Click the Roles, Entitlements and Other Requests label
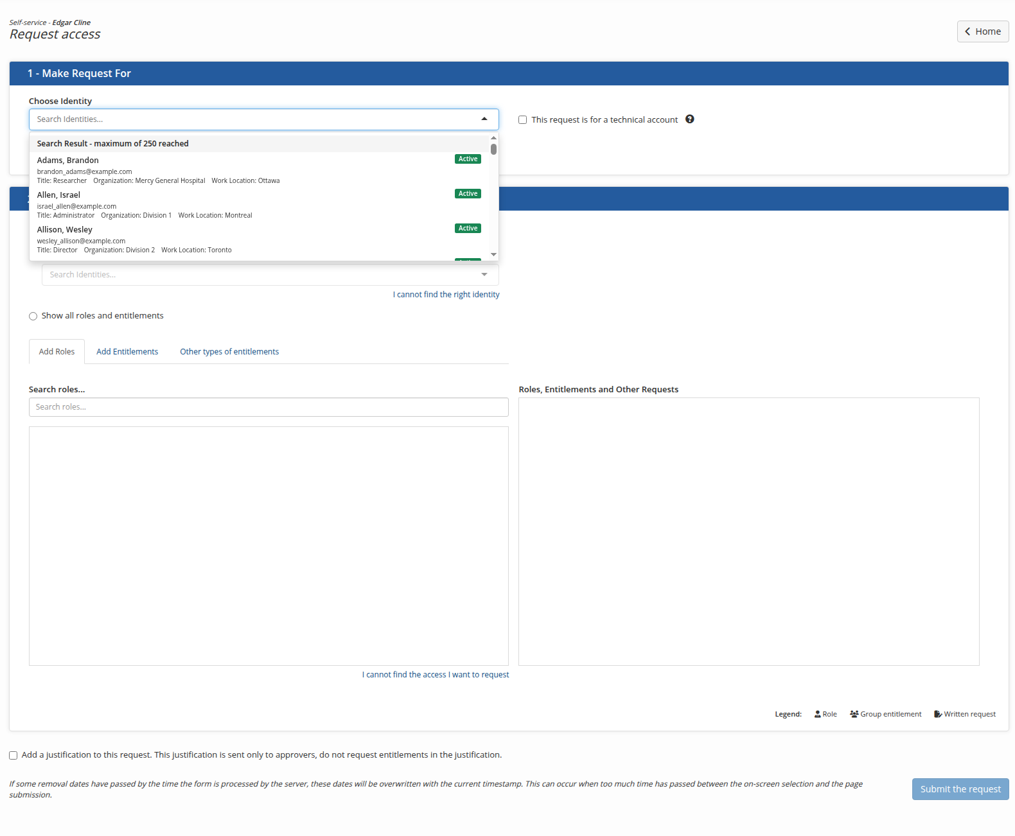 pyautogui.click(x=598, y=389)
